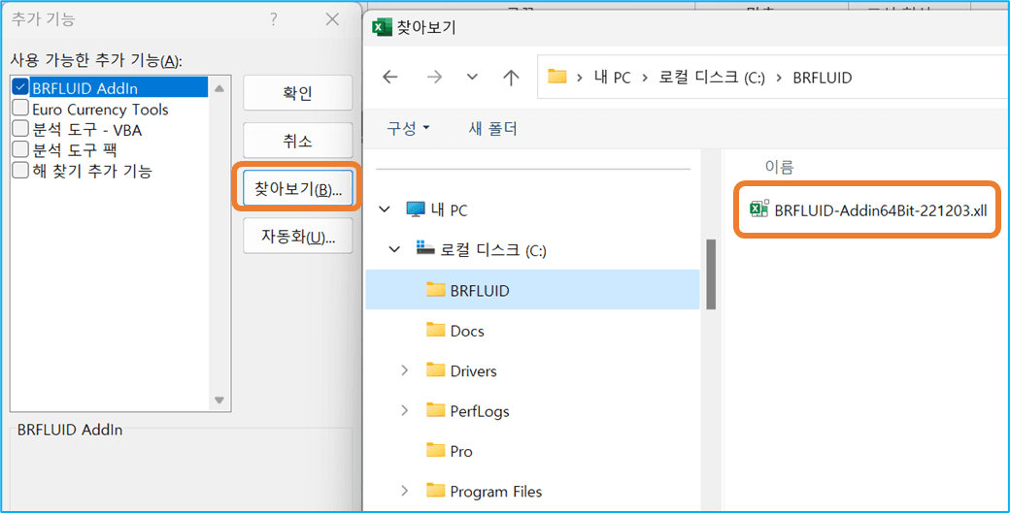Uncheck the BRFLUID AddIn checkbox
The height and width of the screenshot is (513, 1010).
pyautogui.click(x=20, y=87)
